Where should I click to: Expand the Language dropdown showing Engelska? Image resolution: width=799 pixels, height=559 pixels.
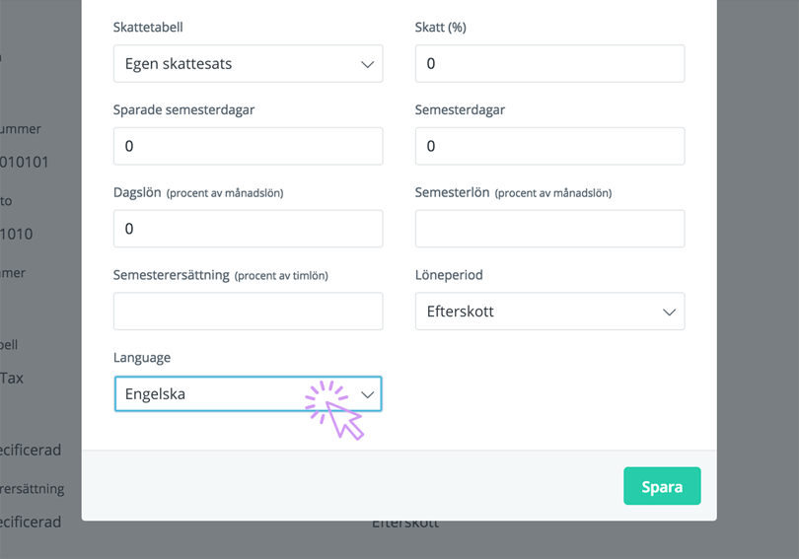point(249,393)
